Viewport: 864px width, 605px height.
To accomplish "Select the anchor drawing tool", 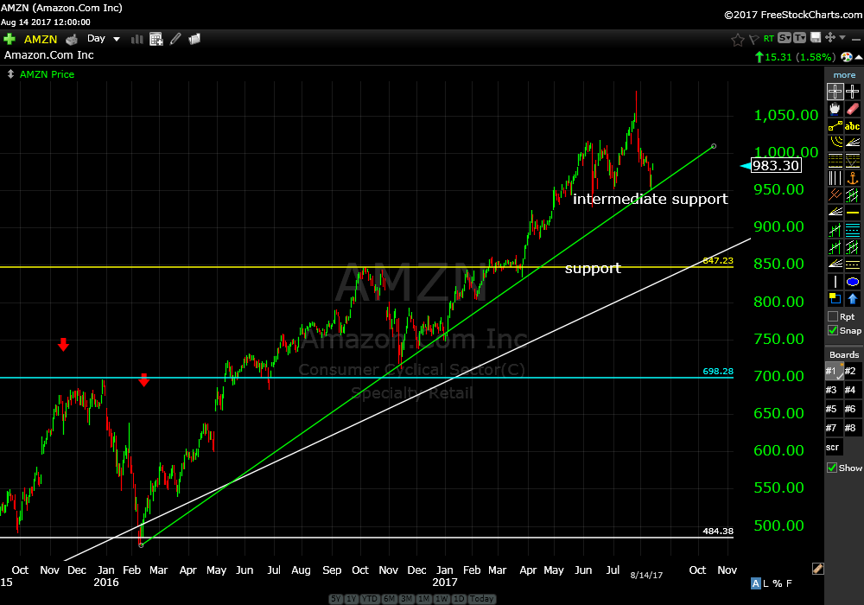I will point(853,178).
